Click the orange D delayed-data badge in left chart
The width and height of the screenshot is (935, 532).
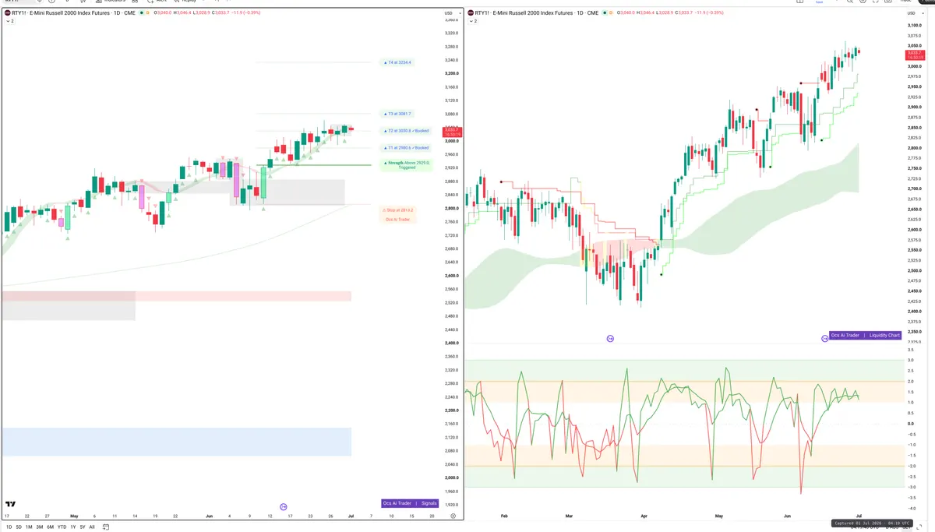tap(149, 12)
